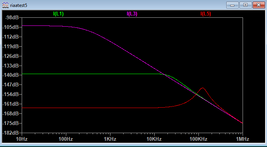Screen dimensions: 267x147
Task: Select the green I(L1) trace label
Action: click(x=59, y=14)
